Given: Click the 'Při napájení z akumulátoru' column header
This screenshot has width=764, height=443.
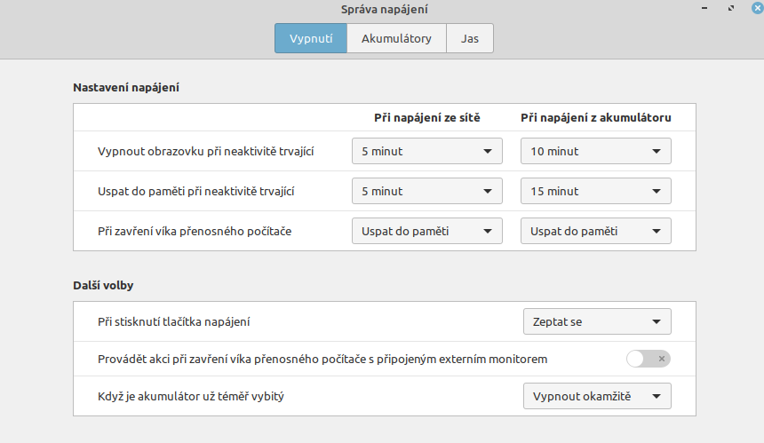Looking at the screenshot, I should coord(595,117).
